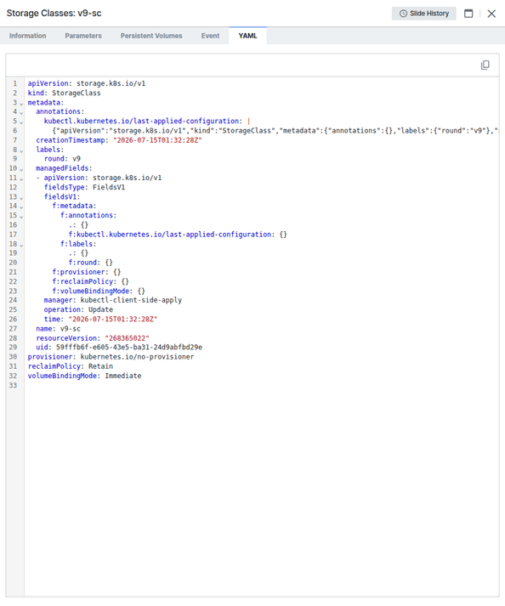Click the 'name: v9-sc' line
Image resolution: width=505 pixels, height=606 pixels.
coord(58,329)
